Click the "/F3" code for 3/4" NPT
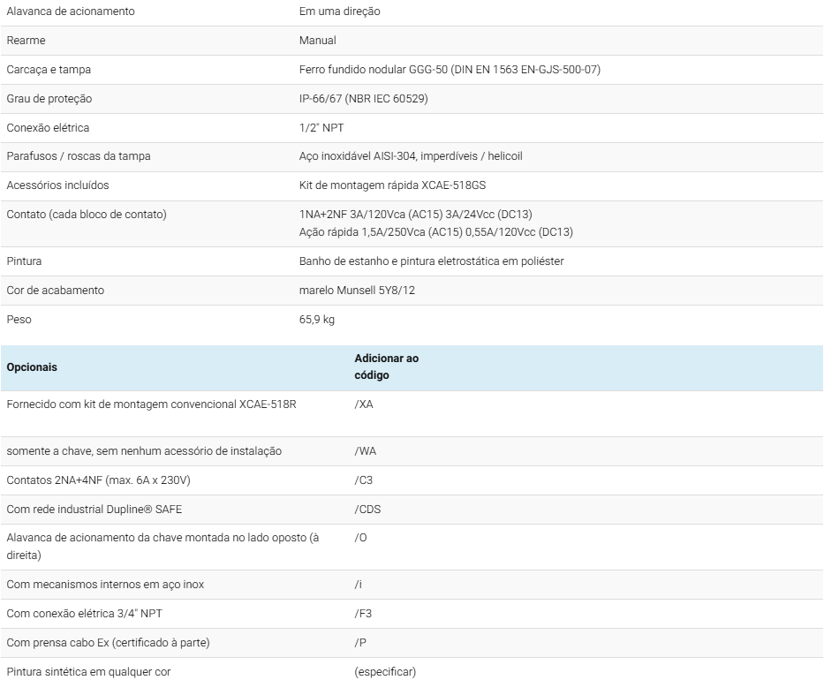Viewport: 824px width, 680px height. tap(363, 614)
